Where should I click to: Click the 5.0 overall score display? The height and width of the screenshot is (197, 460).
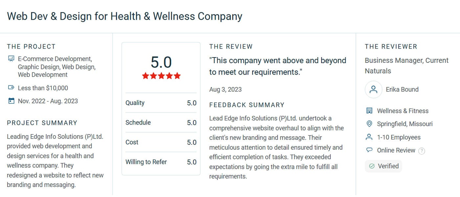[161, 63]
